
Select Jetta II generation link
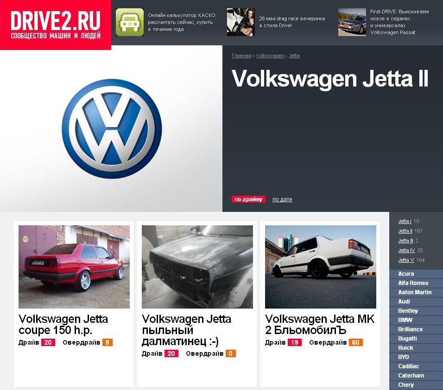405,231
